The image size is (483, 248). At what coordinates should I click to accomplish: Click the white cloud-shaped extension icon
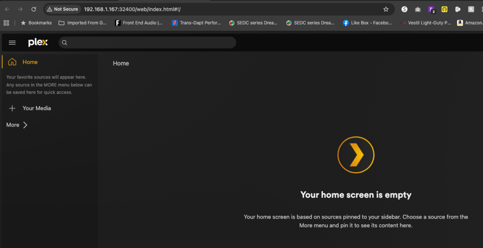458,9
